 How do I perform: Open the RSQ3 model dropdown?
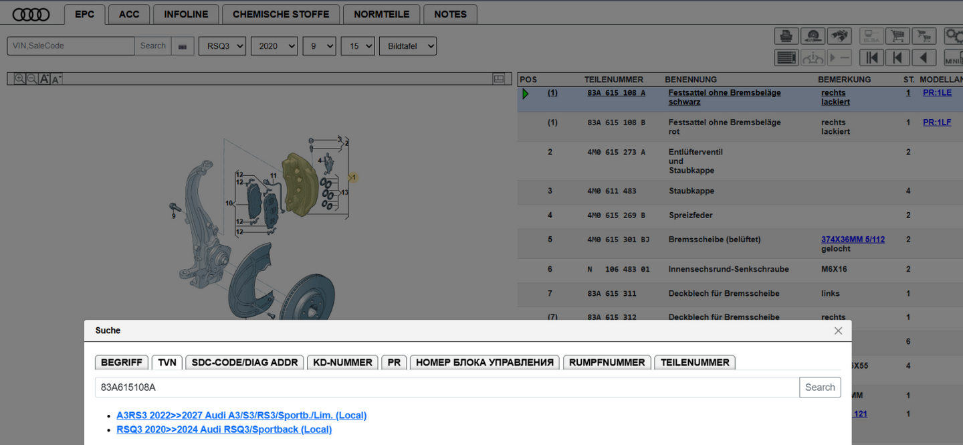(x=222, y=46)
